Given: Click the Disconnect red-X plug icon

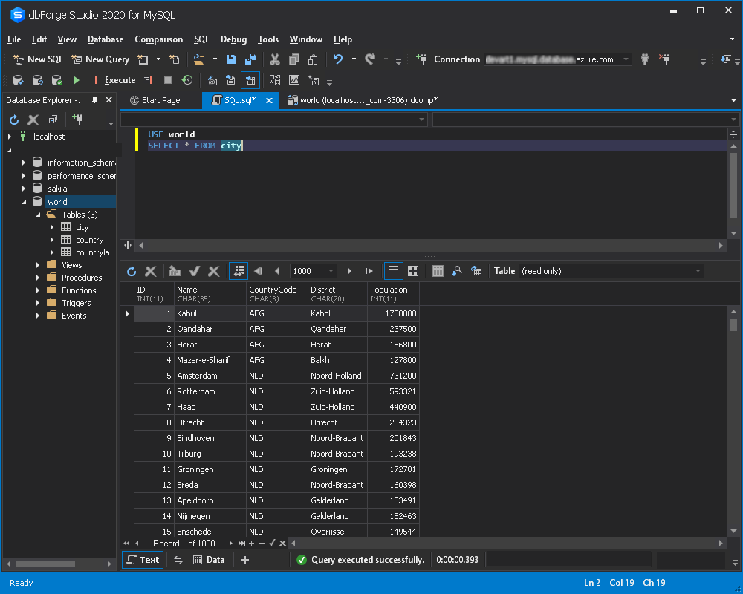Looking at the screenshot, I should tap(664, 59).
